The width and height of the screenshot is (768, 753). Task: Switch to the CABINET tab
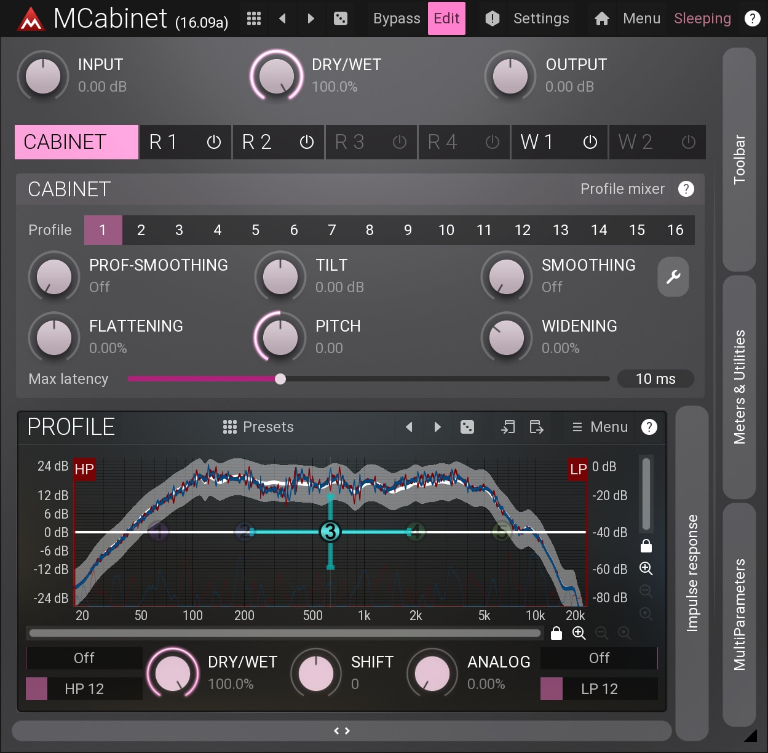tap(77, 142)
